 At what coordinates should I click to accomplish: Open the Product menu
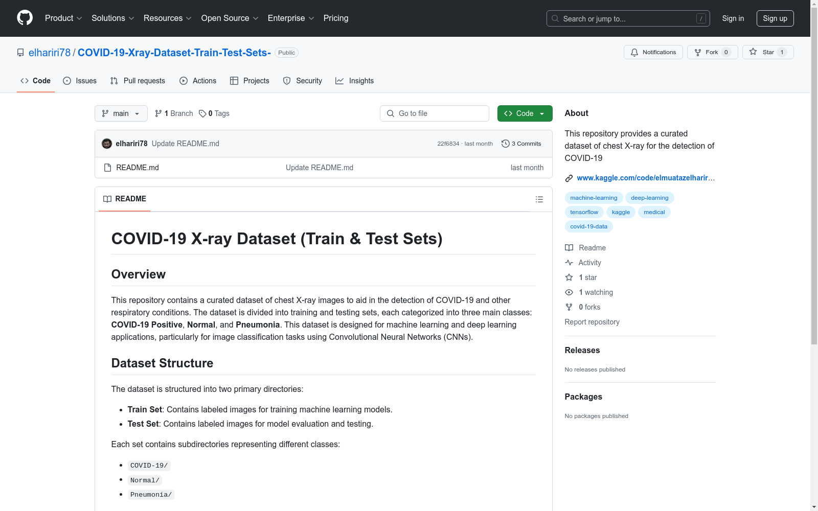pos(63,18)
